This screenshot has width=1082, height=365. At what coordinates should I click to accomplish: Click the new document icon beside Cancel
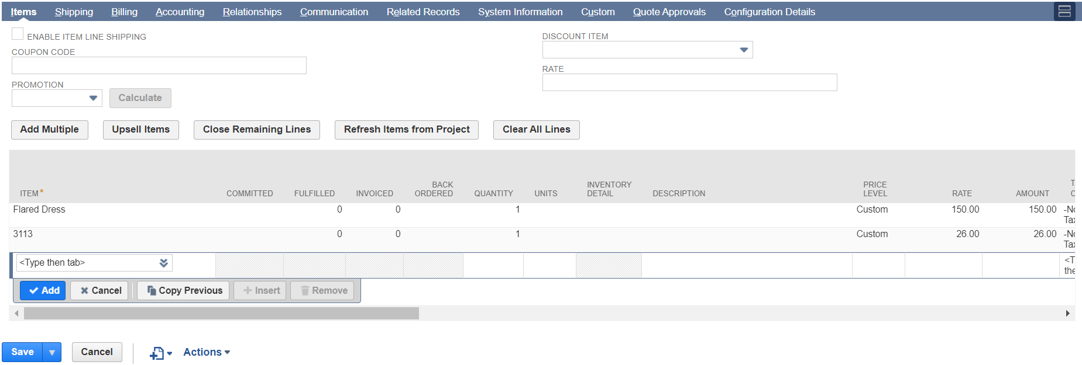(x=157, y=353)
